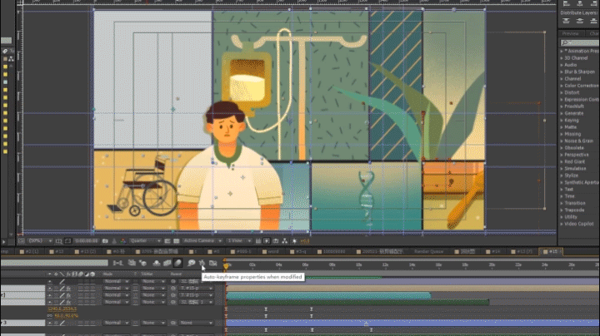Open the 1 View layout dropdown
The height and width of the screenshot is (336, 600).
(x=239, y=241)
